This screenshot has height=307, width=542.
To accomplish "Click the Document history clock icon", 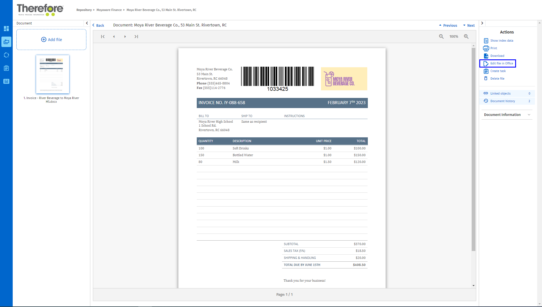I will (486, 101).
